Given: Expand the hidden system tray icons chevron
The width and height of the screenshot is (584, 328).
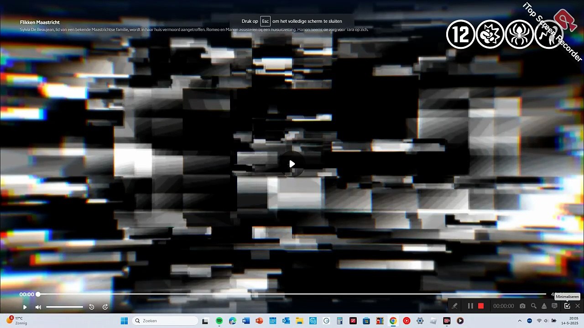Looking at the screenshot, I should point(520,321).
